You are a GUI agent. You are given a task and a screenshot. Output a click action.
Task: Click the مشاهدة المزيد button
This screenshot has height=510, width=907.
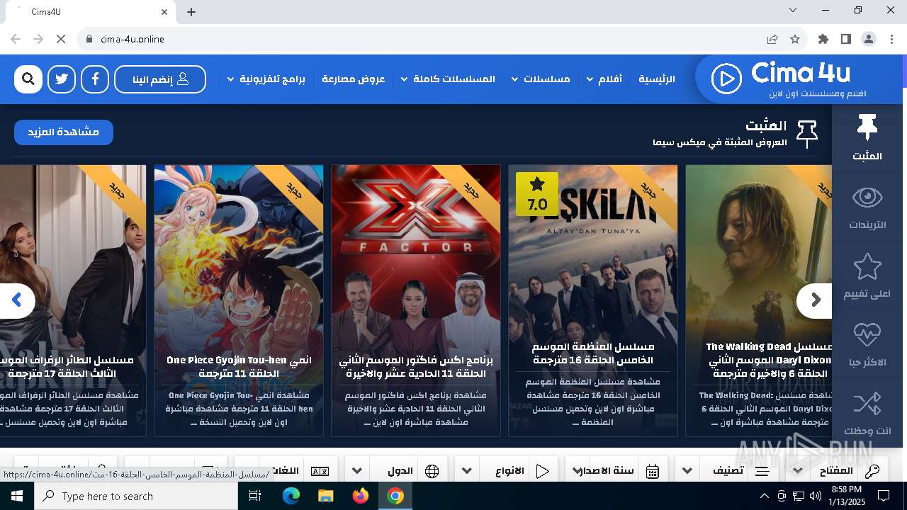coord(64,132)
